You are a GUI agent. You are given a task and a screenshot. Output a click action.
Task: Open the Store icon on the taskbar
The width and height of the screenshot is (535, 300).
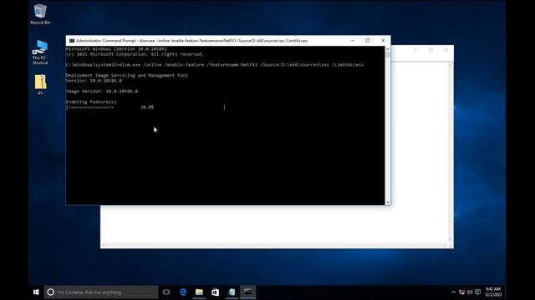216,292
